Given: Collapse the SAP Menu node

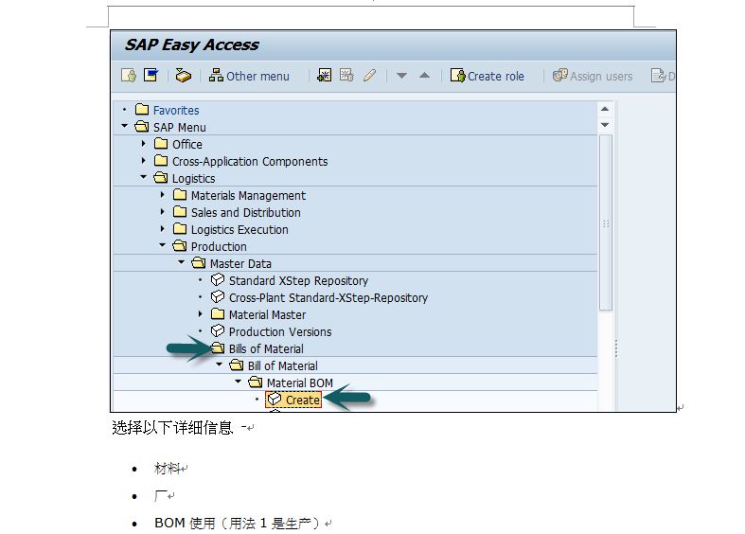Looking at the screenshot, I should pyautogui.click(x=125, y=126).
